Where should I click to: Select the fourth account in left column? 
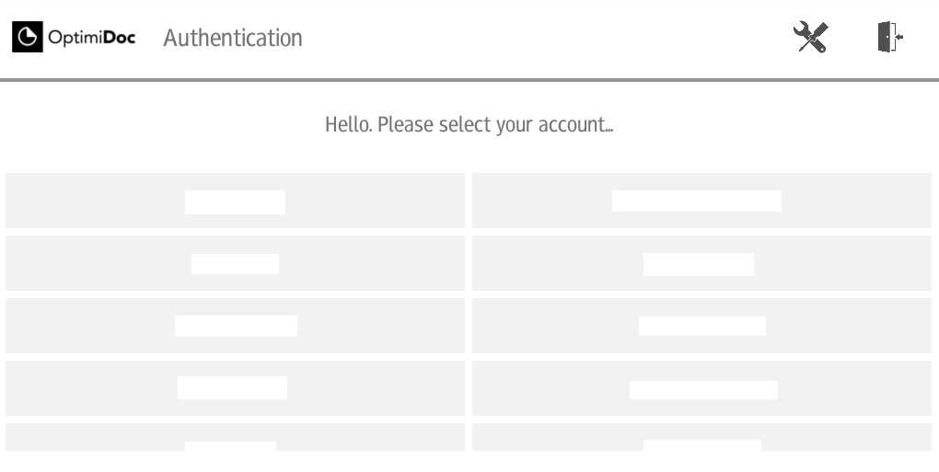point(235,388)
